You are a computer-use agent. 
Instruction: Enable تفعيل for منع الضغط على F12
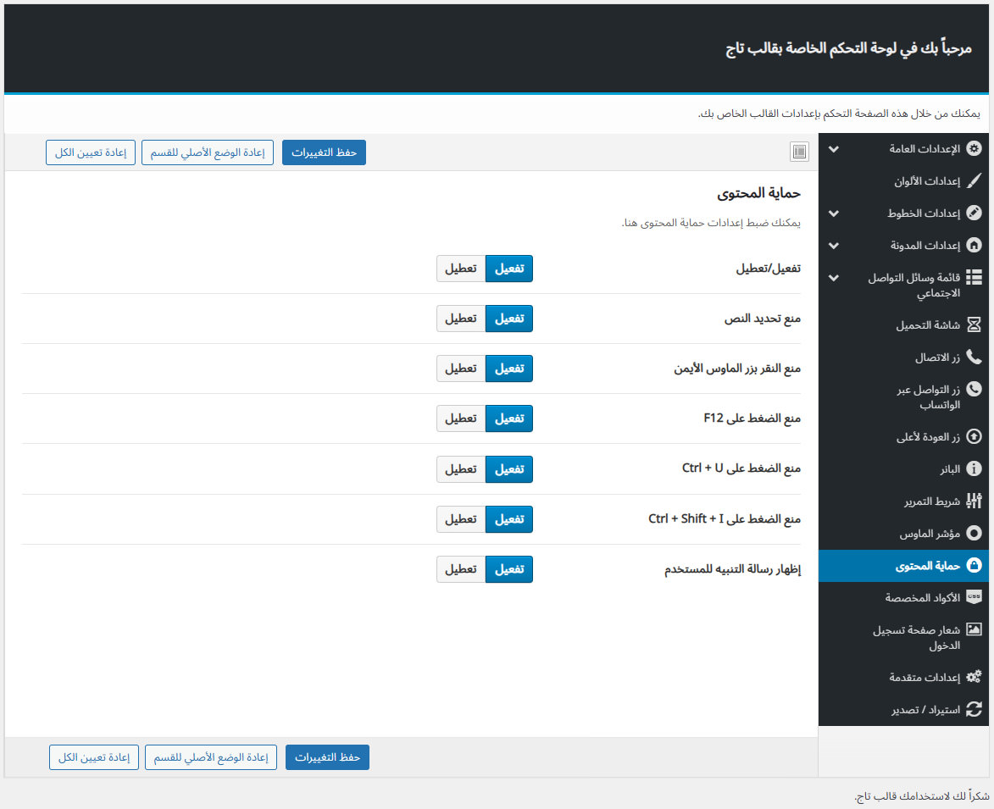[x=508, y=418]
